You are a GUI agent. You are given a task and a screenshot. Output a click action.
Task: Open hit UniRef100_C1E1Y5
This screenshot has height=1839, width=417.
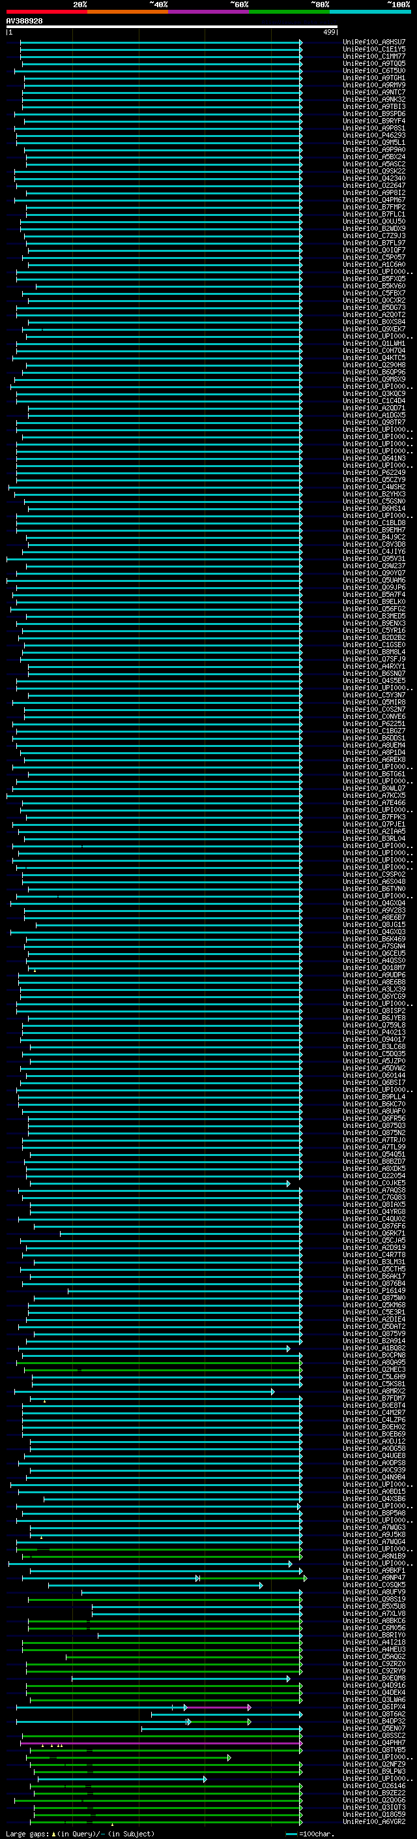tap(374, 50)
